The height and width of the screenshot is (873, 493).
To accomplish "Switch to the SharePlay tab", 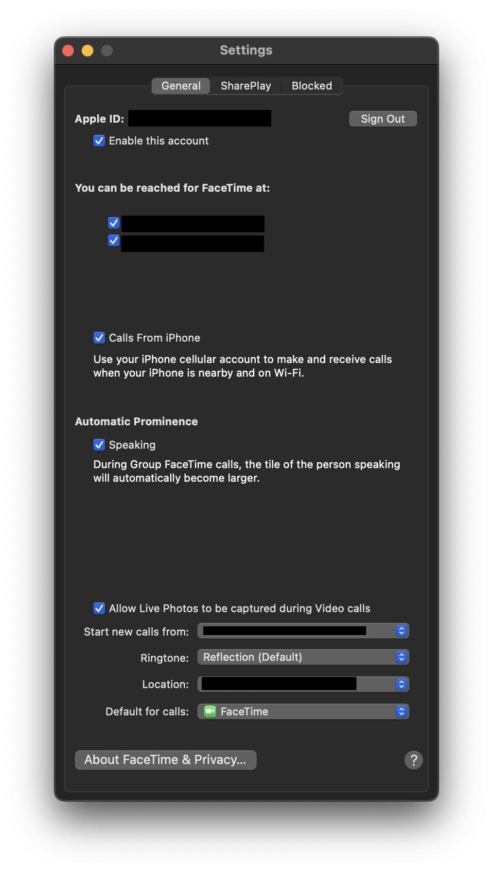I will [246, 86].
